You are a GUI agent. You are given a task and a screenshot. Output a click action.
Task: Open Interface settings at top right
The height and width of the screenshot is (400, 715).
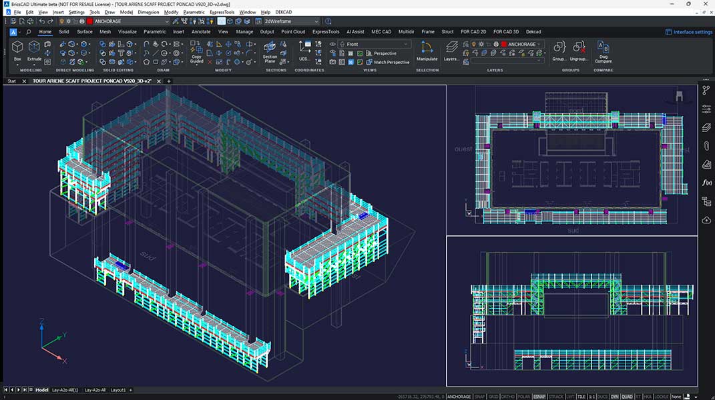pyautogui.click(x=688, y=31)
